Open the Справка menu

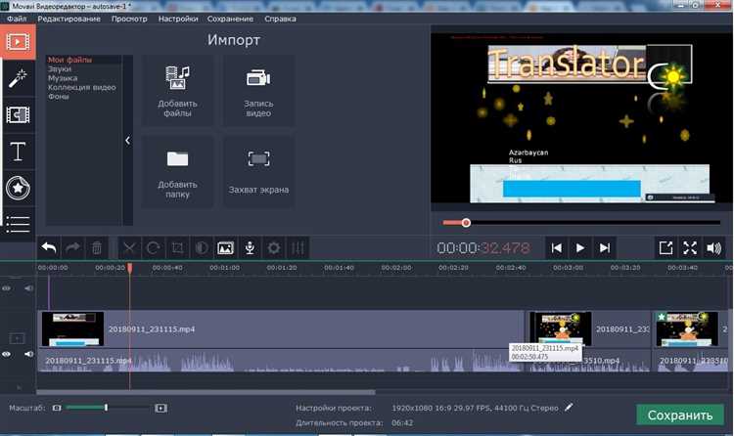pos(280,19)
